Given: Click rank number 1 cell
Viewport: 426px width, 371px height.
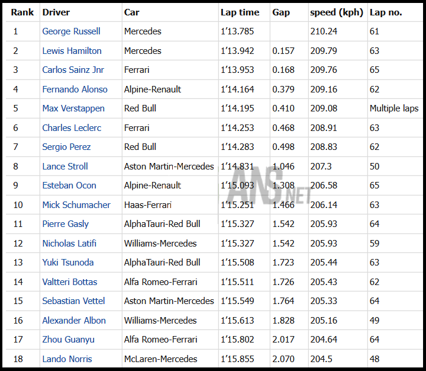Looking at the screenshot, I should point(15,31).
